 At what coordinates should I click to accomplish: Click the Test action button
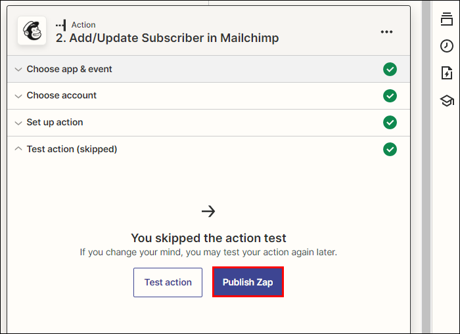168,282
